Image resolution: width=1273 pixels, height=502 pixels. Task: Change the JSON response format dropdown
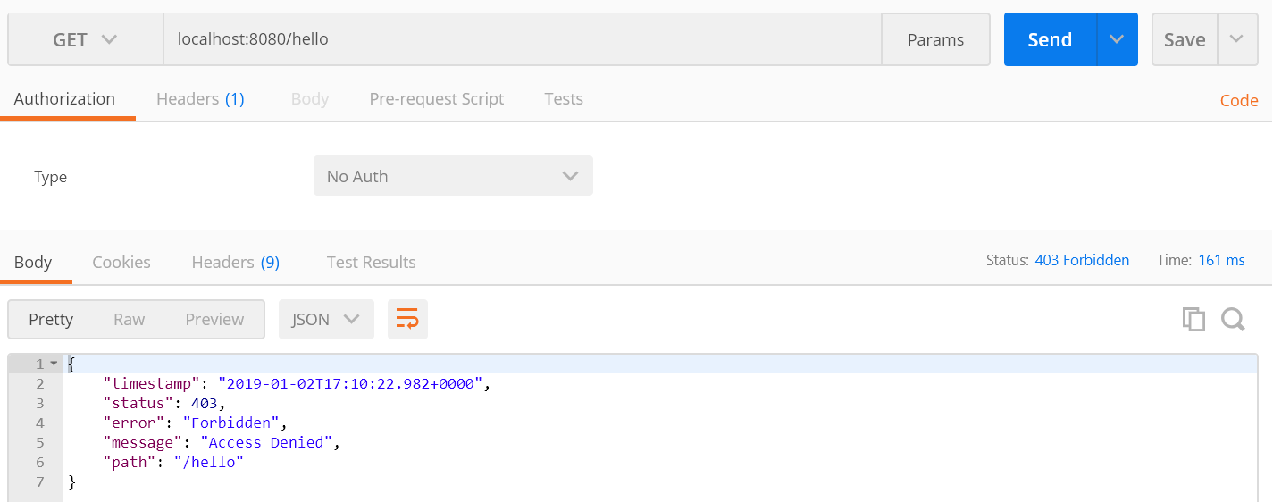point(326,320)
